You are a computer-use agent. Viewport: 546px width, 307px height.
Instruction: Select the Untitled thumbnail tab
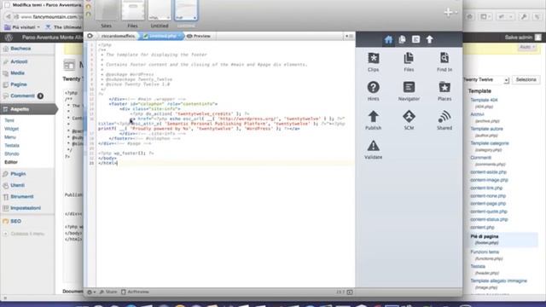click(160, 14)
